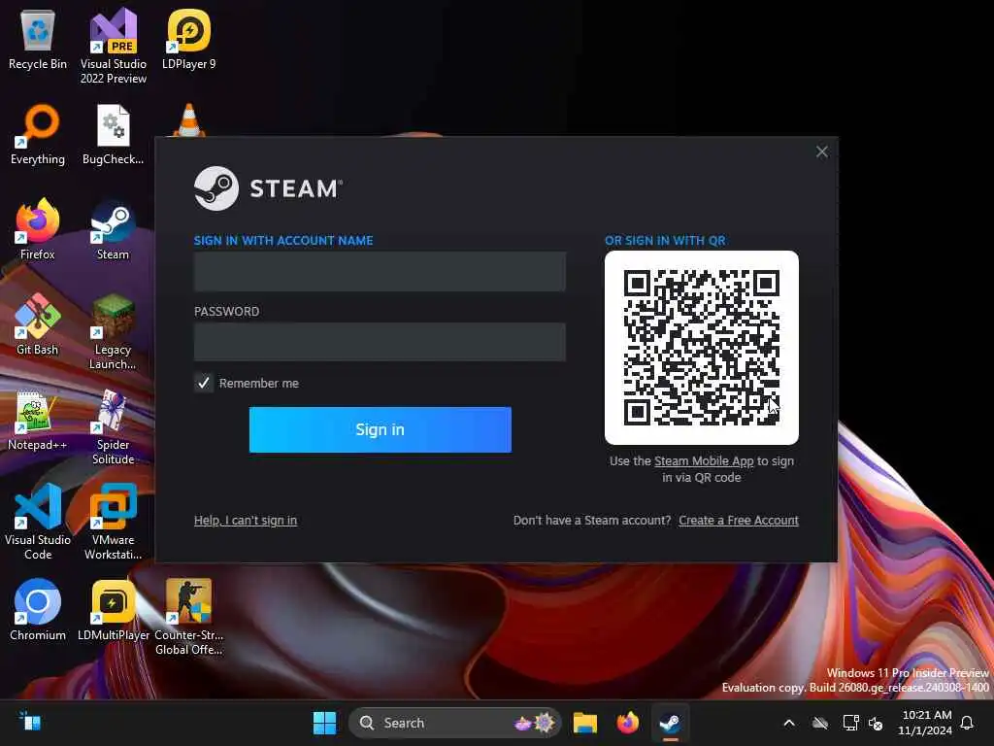This screenshot has height=746, width=994.
Task: Select the Firefox desktop shortcut
Action: coord(38,229)
